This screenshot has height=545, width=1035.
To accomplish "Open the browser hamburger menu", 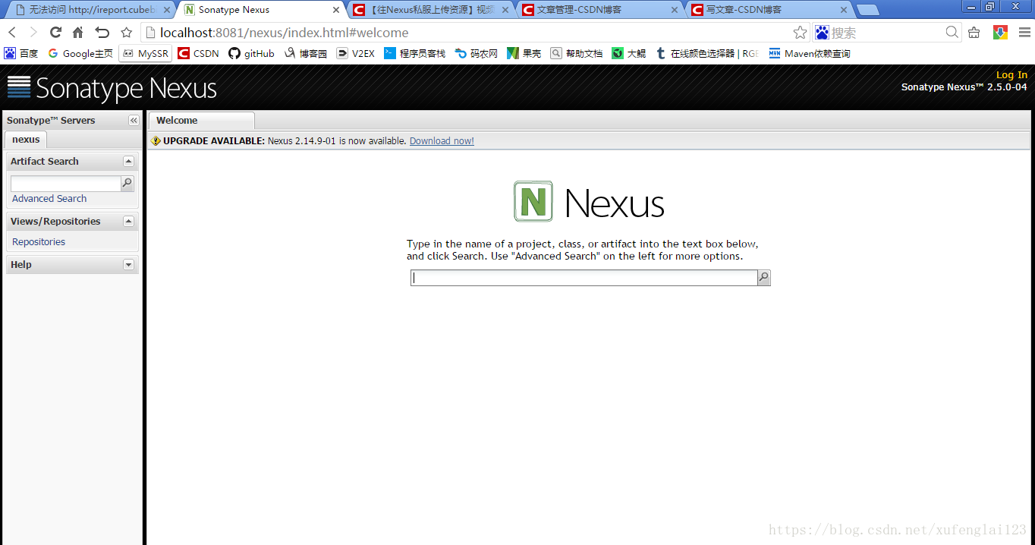I will point(1024,33).
